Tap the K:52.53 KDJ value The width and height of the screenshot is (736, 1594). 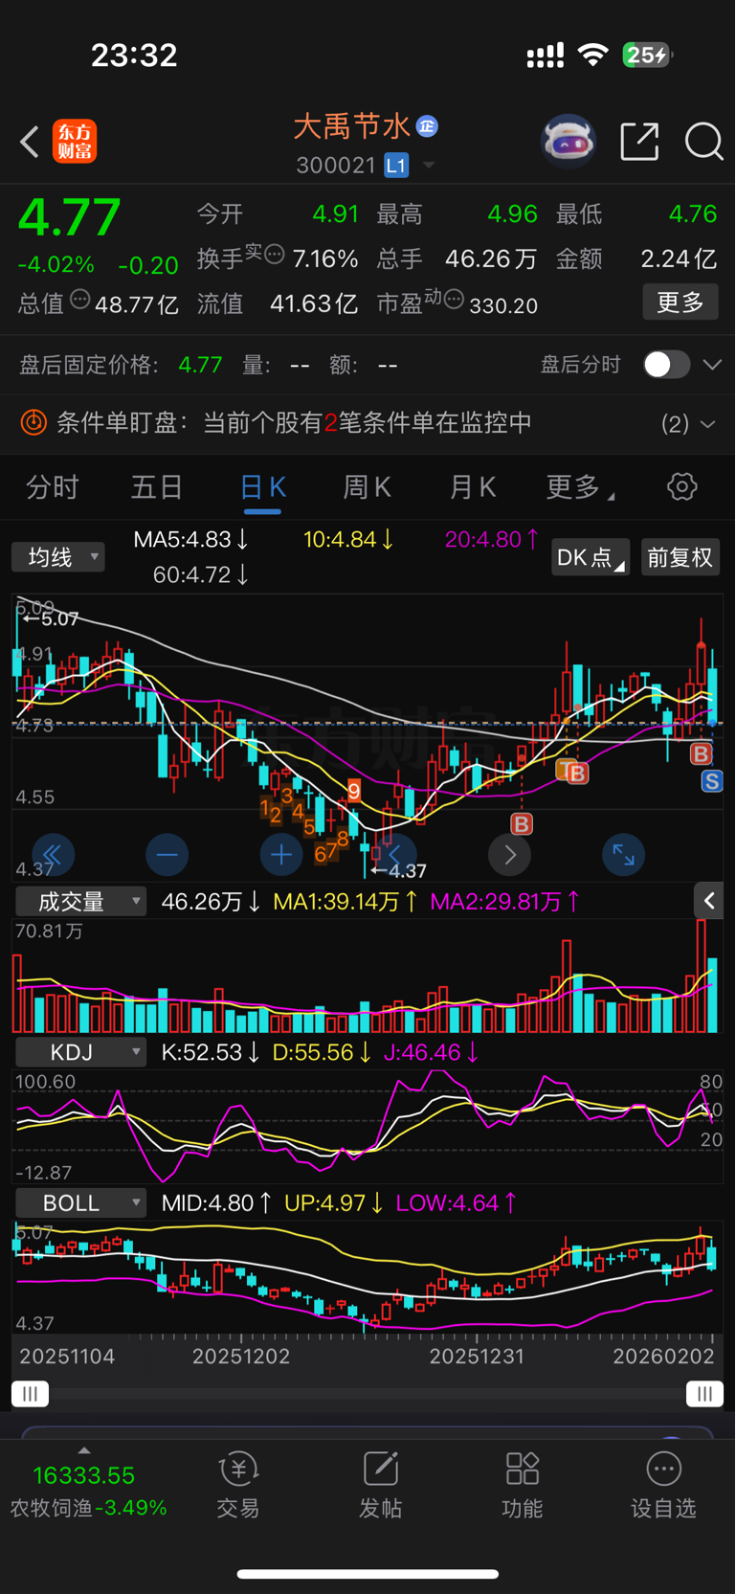[x=211, y=1052]
